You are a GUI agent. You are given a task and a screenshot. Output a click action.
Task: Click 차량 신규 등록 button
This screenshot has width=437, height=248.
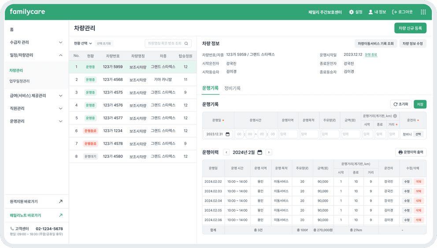410,28
